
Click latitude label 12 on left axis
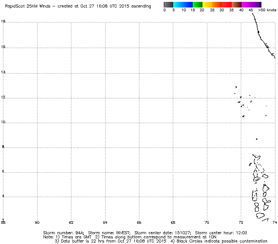click(3, 97)
